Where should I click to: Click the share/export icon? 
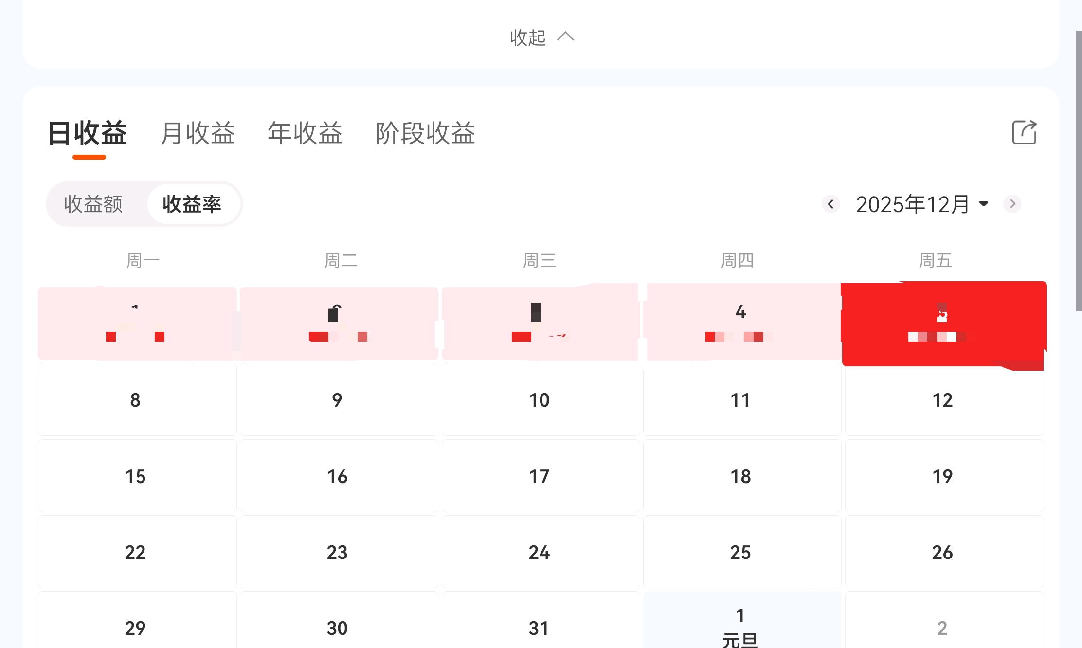coord(1024,132)
